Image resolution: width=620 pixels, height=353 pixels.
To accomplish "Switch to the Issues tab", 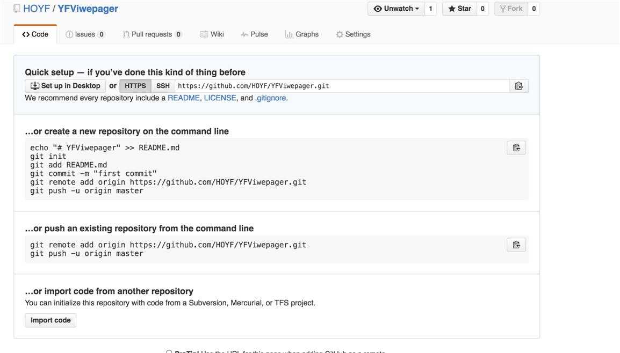I will (x=85, y=34).
